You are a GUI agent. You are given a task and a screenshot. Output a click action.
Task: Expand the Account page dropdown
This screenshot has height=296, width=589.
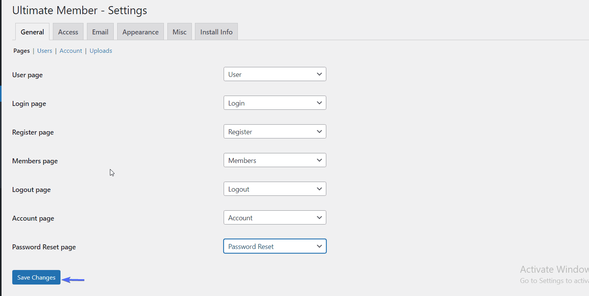pyautogui.click(x=275, y=218)
